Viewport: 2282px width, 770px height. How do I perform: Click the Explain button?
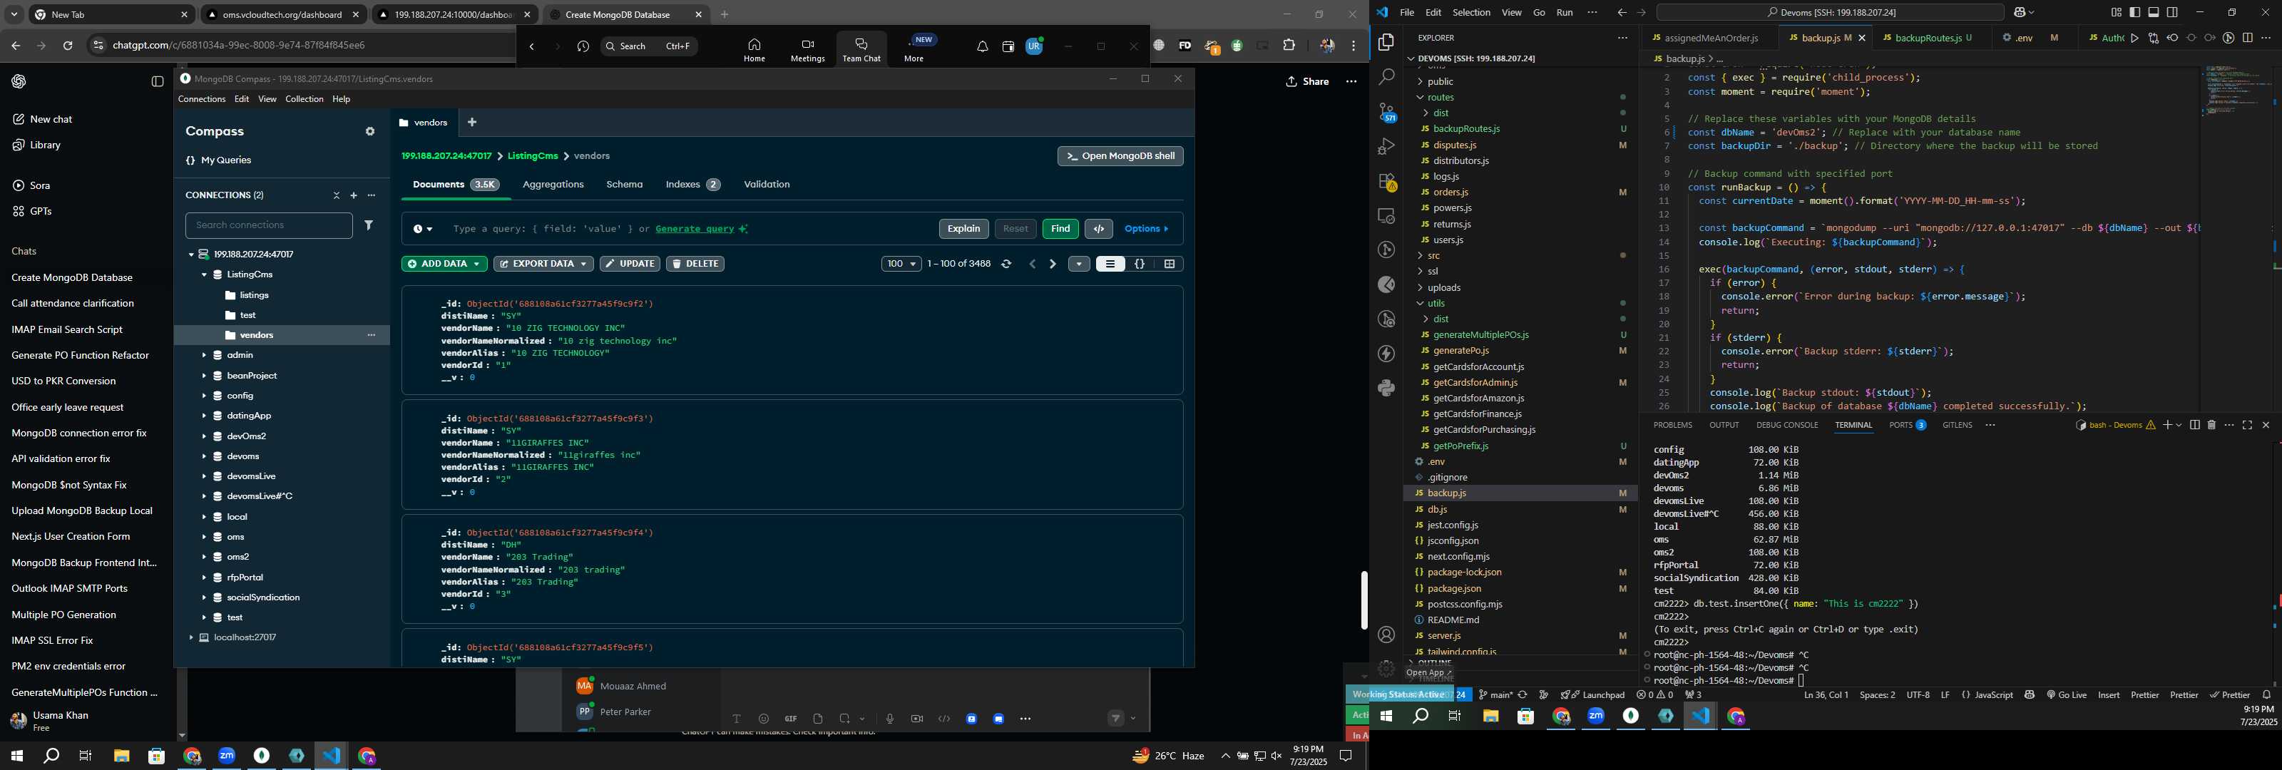(x=964, y=229)
